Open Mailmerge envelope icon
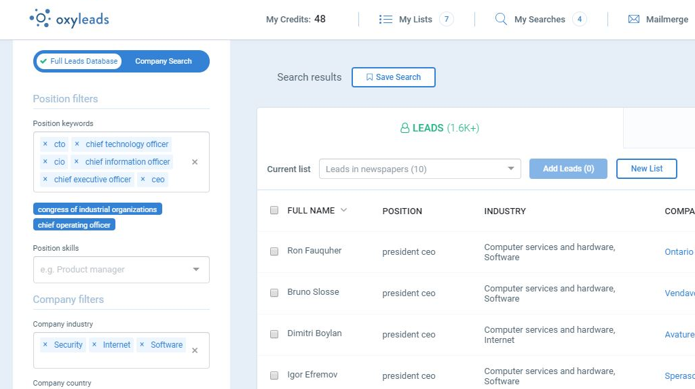Image resolution: width=695 pixels, height=389 pixels. pyautogui.click(x=634, y=20)
